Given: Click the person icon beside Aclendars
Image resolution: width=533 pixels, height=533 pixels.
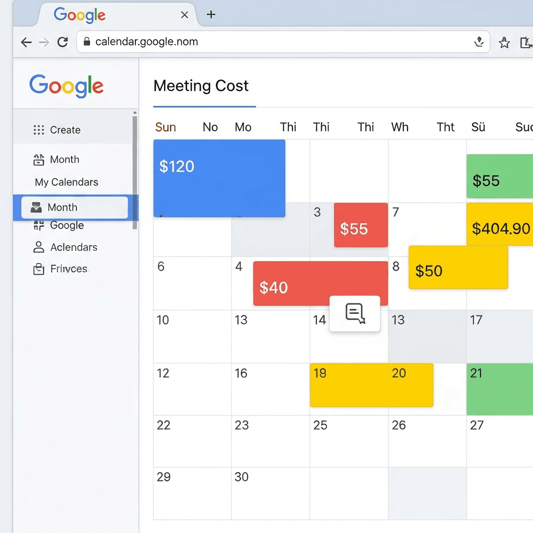Looking at the screenshot, I should click(x=39, y=247).
